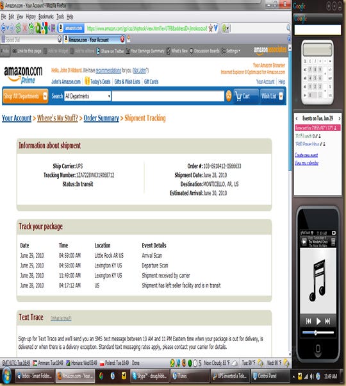Click the Google gadget search field
This screenshot has width=346, height=386.
(x=317, y=30)
